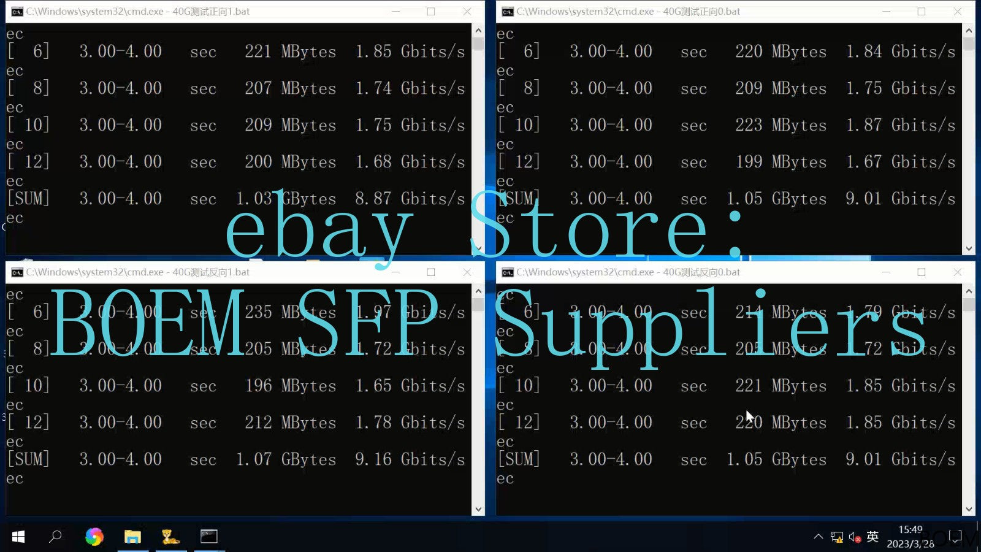Close the 40G测试反向1.bat window
This screenshot has height=552, width=981.
(467, 272)
